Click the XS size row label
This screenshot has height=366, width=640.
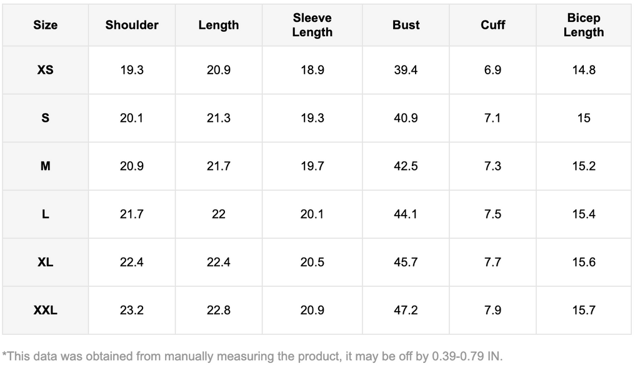[45, 70]
